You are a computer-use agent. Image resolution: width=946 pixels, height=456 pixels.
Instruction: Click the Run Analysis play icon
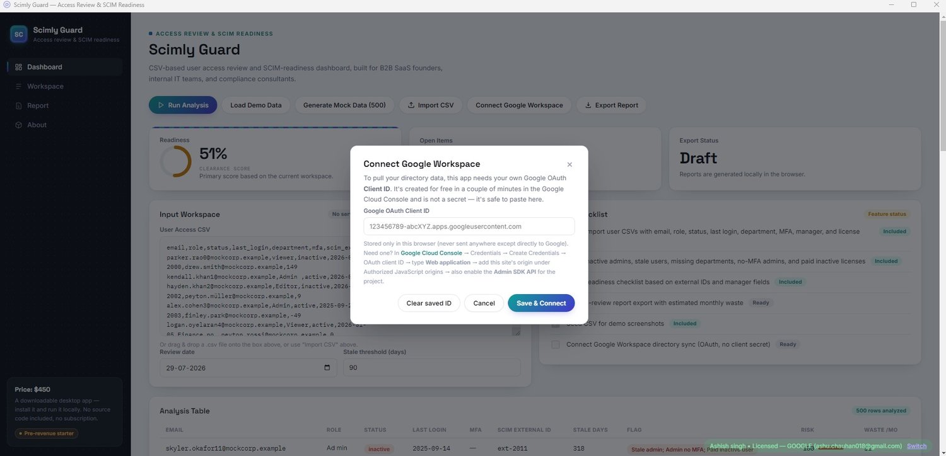tap(161, 105)
